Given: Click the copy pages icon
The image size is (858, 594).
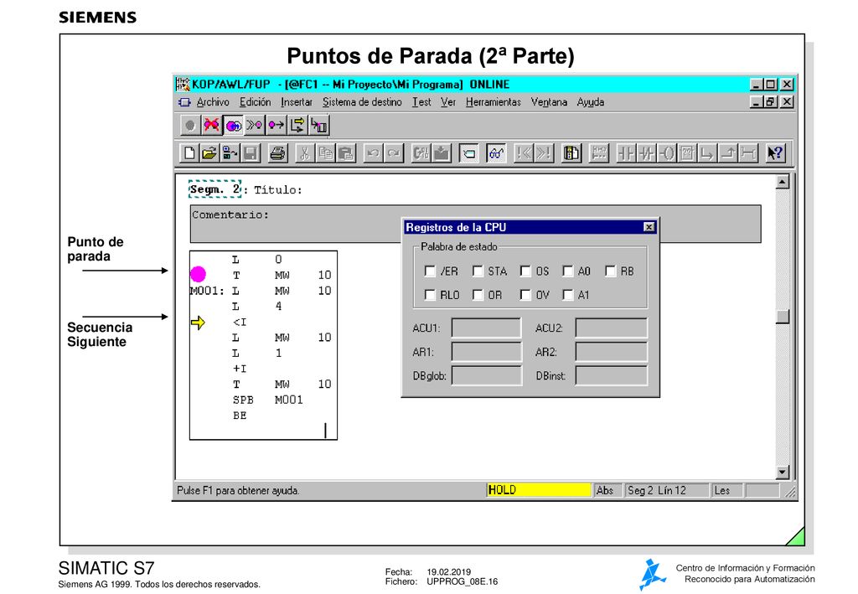Looking at the screenshot, I should pos(326,153).
